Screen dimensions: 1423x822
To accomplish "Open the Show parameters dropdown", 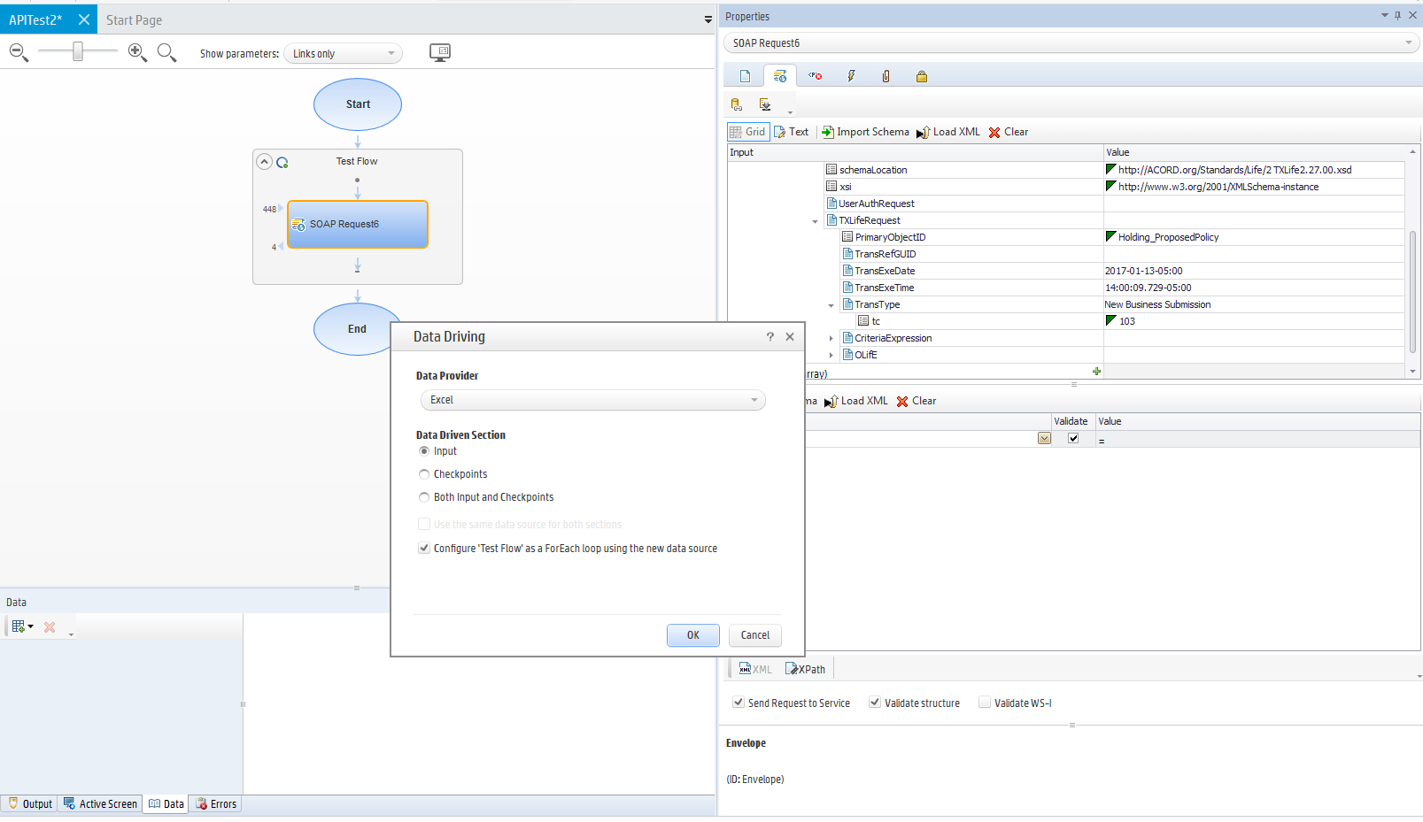I will 343,54.
